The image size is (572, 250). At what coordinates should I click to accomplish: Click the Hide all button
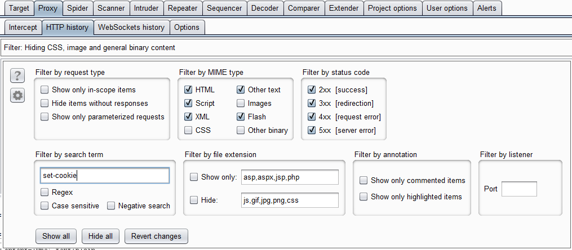click(x=101, y=236)
